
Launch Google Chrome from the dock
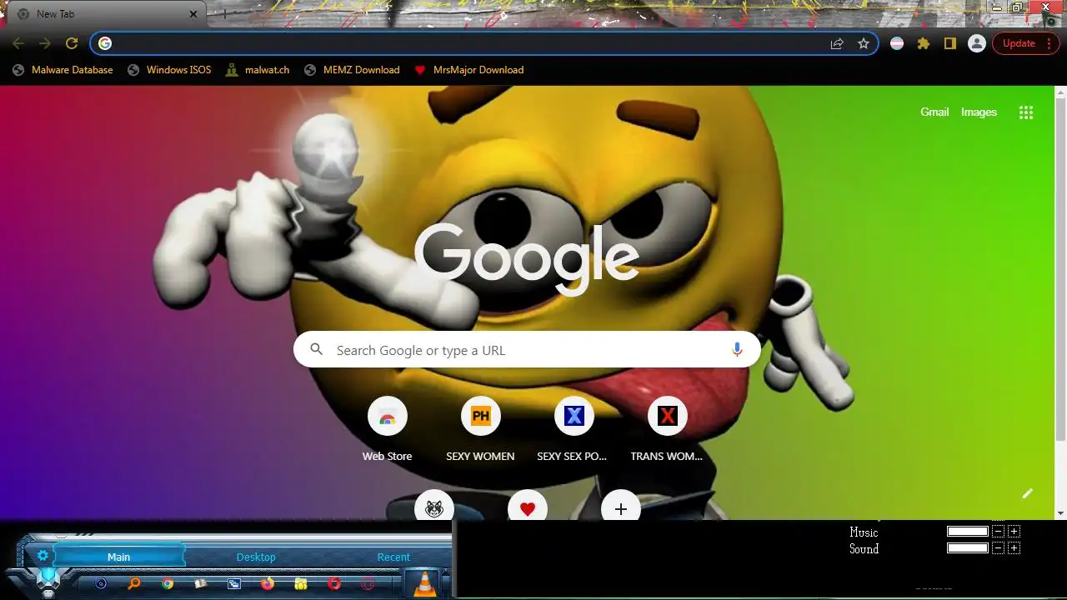point(168,584)
